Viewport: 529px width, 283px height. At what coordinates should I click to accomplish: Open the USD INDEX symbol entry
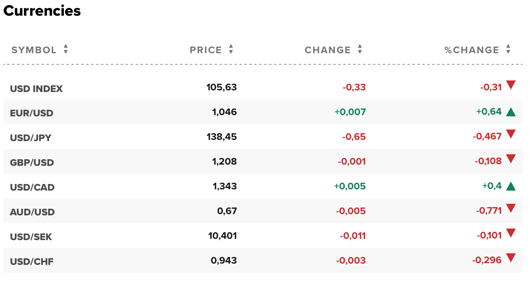pyautogui.click(x=36, y=88)
